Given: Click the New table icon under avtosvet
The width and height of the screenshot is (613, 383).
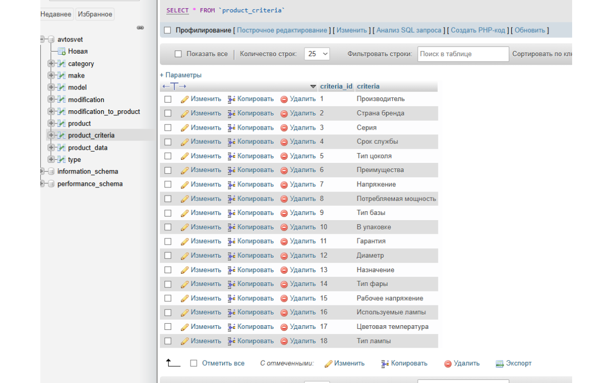Looking at the screenshot, I should (x=62, y=52).
